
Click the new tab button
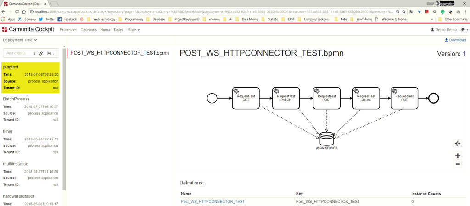54,4
